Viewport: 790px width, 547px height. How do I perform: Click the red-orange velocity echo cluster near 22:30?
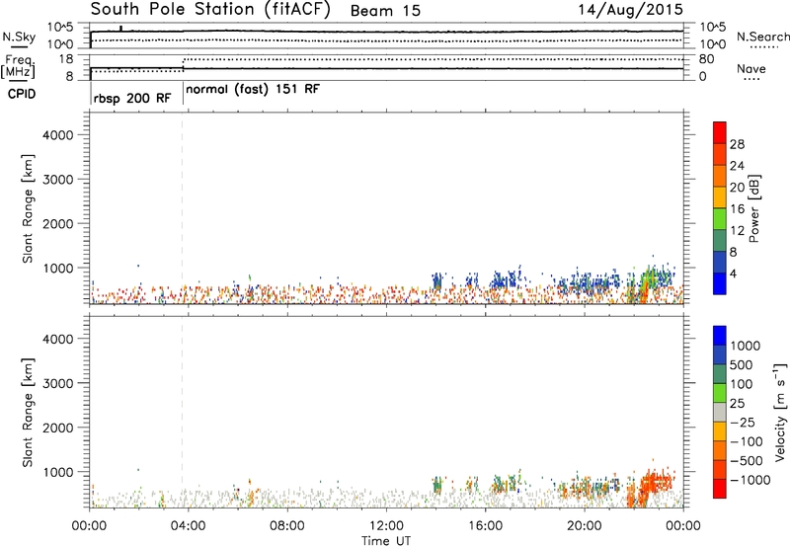click(655, 482)
